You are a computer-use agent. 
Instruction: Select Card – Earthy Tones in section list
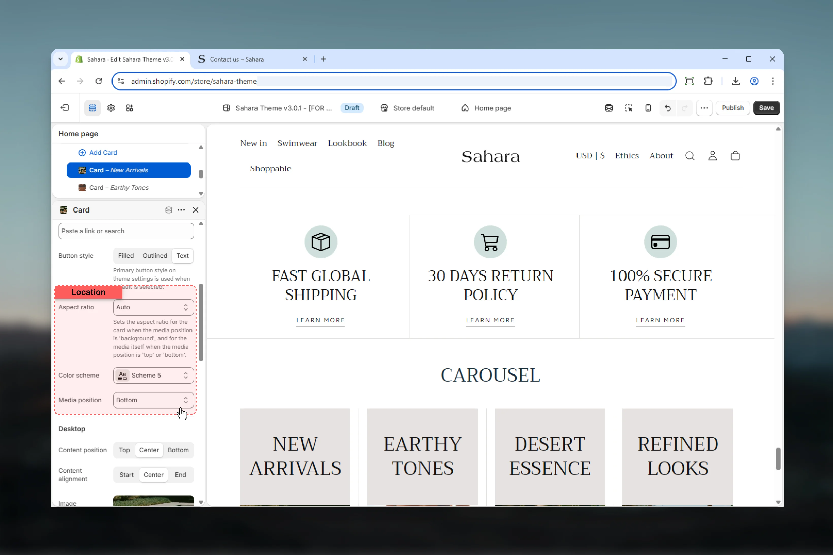(129, 188)
